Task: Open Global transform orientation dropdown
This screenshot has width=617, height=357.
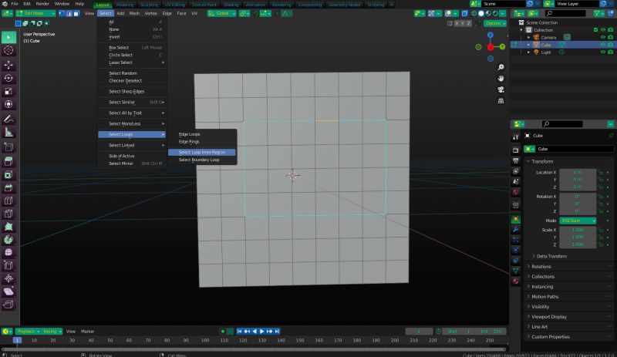Action: 222,13
